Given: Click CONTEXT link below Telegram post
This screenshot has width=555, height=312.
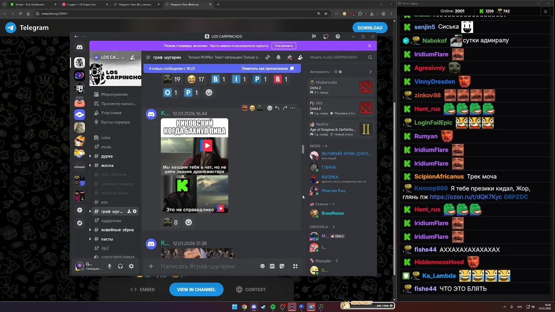Looking at the screenshot, I should click(251, 289).
